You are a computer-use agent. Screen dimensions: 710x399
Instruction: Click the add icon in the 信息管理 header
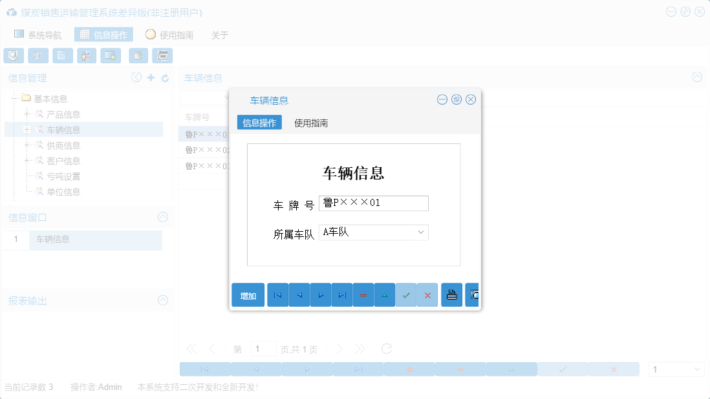coord(151,77)
